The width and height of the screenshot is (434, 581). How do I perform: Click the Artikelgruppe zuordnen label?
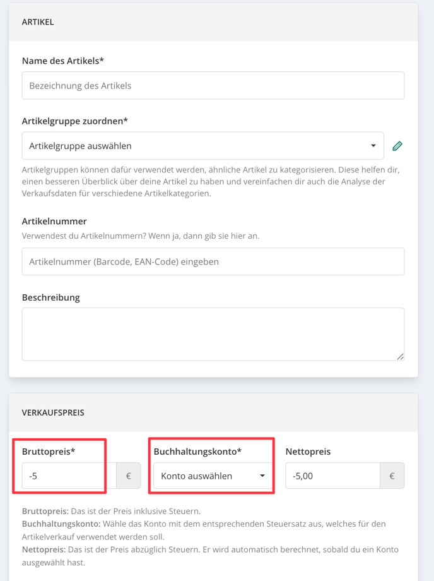pos(74,121)
